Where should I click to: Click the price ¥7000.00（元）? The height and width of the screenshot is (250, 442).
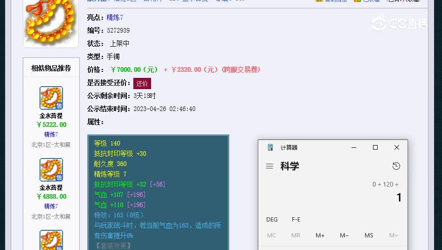134,69
